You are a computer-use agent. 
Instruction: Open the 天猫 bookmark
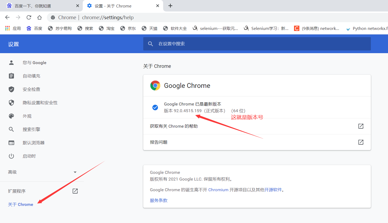[149, 28]
